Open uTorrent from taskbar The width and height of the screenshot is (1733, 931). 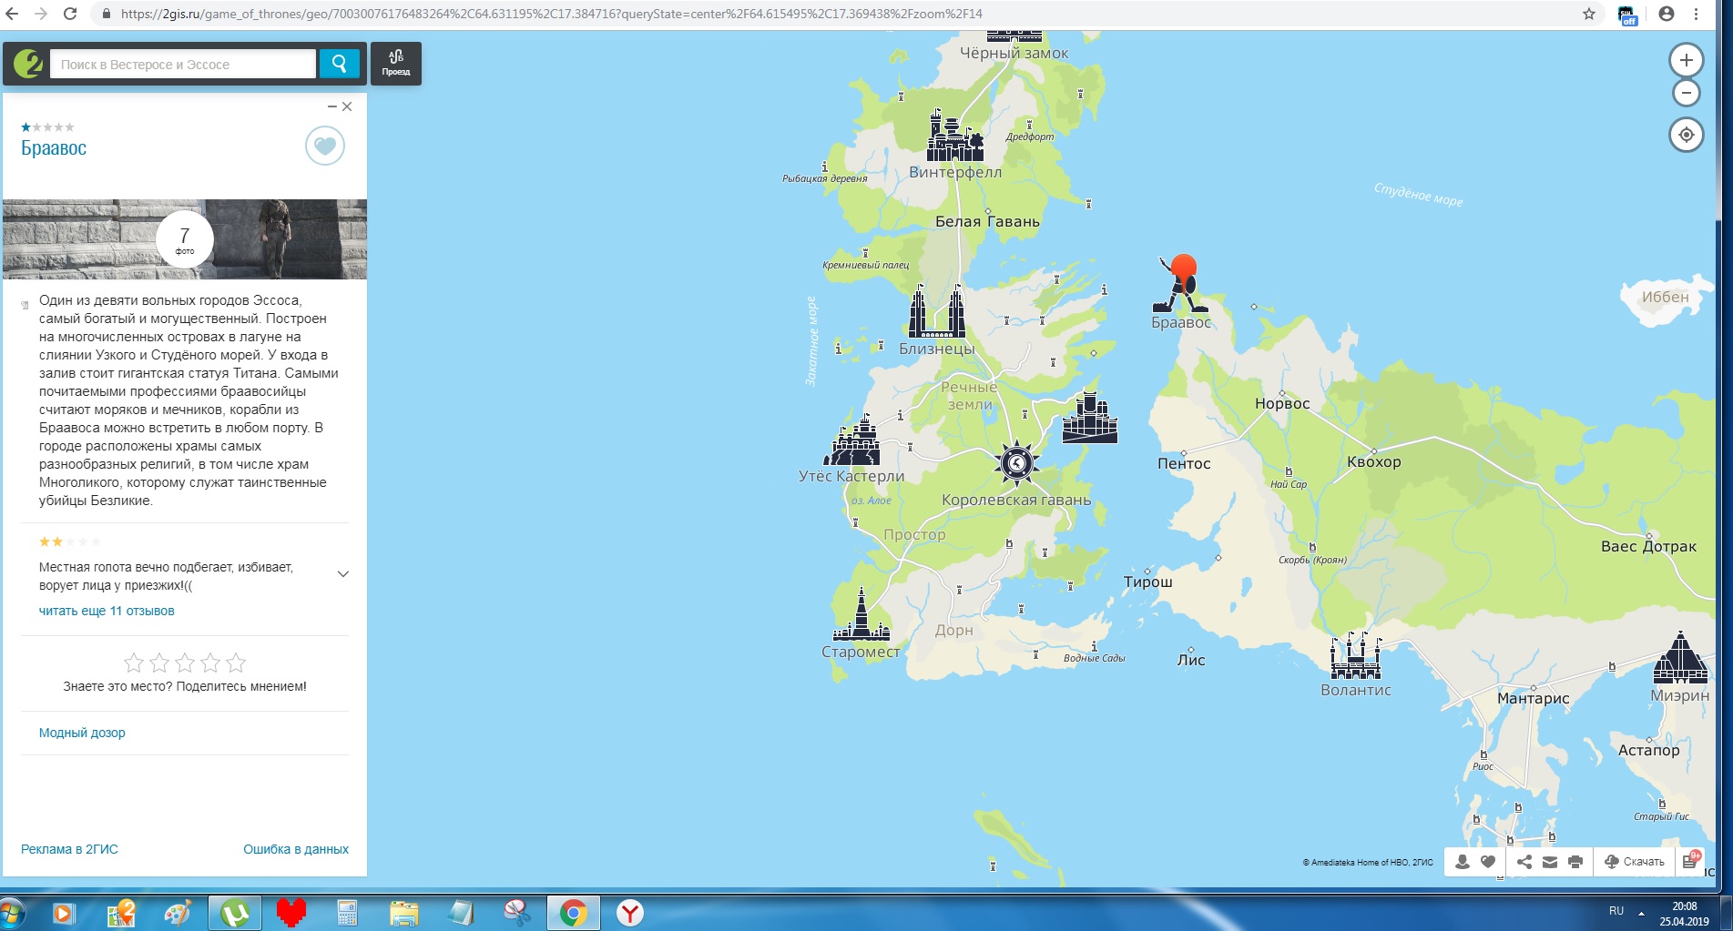tap(235, 913)
